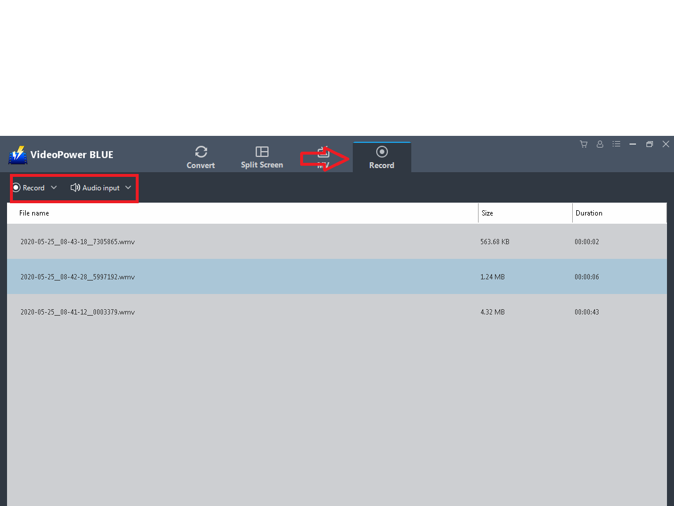Sort files by the Size column
Screen dimensions: 674x506
point(487,213)
